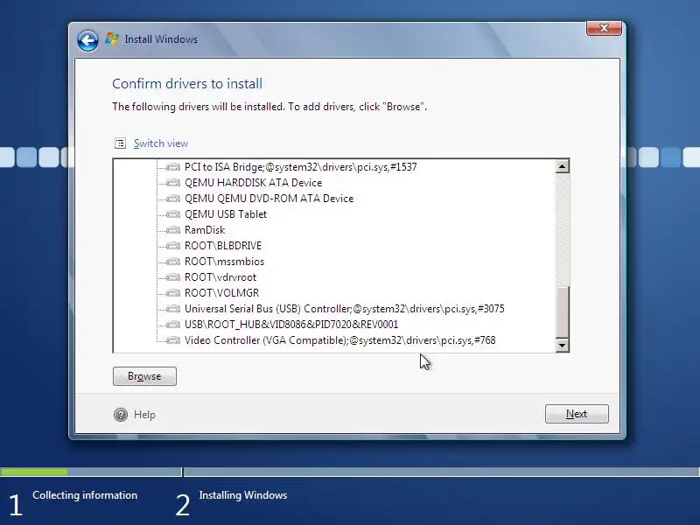The width and height of the screenshot is (700, 525).
Task: Click the device icon for USB\ROOT_HUB entry
Action: (172, 325)
